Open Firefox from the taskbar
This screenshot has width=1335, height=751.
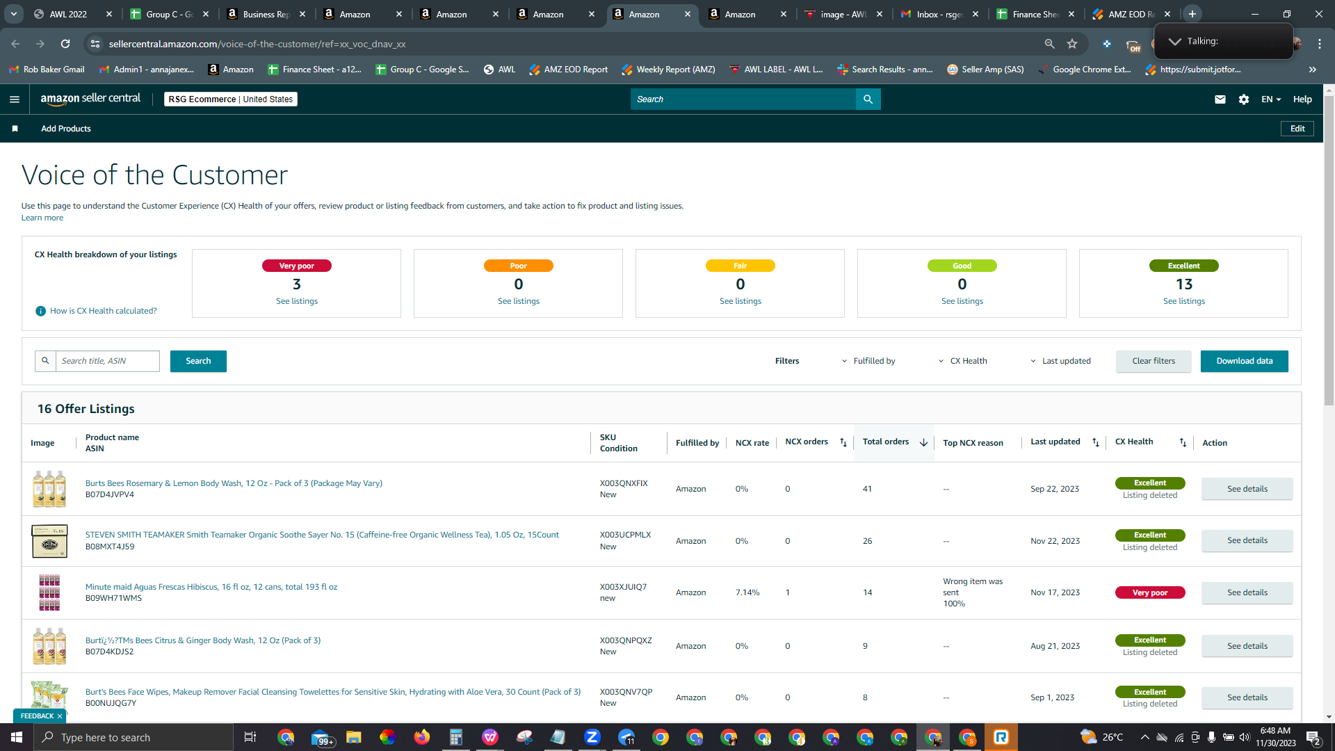[422, 737]
